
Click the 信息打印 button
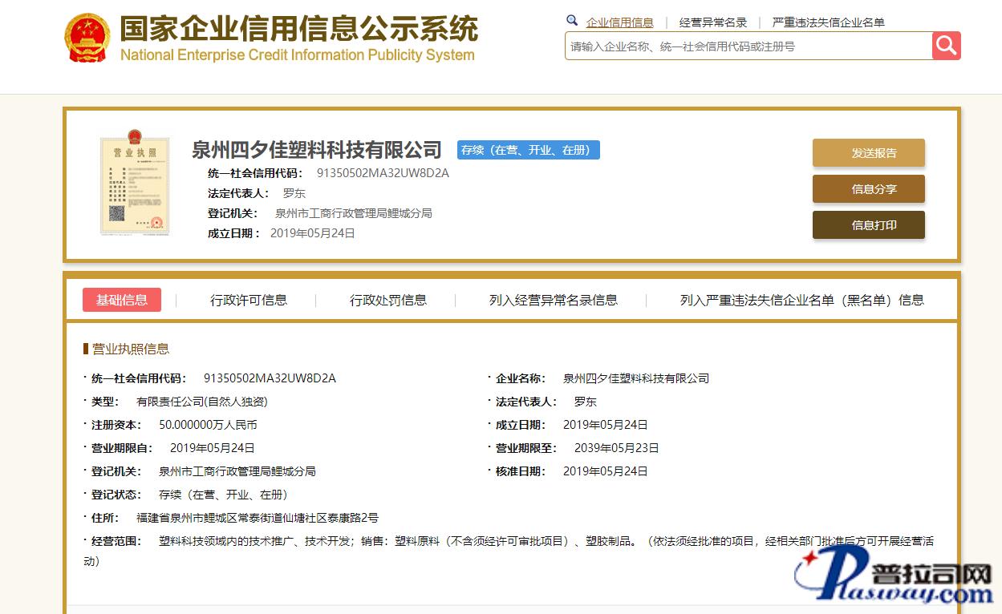[868, 225]
